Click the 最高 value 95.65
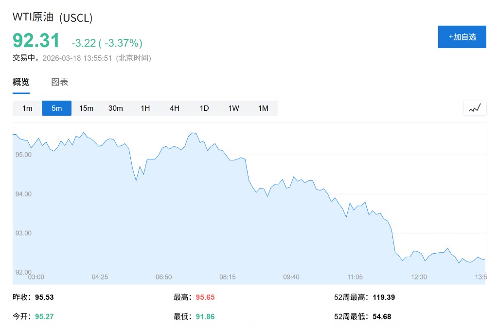The width and height of the screenshot is (498, 333). coord(205,297)
